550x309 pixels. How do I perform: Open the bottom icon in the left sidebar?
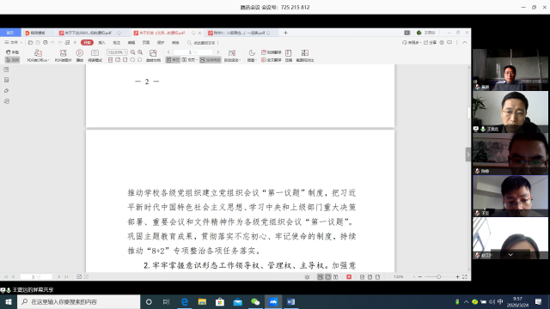(6, 101)
